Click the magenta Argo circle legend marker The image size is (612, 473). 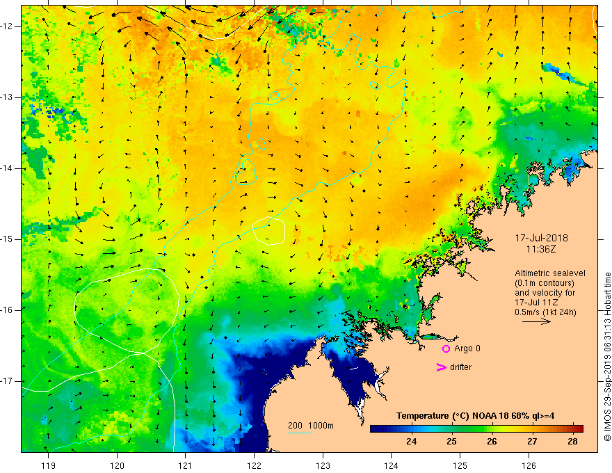[x=446, y=349]
